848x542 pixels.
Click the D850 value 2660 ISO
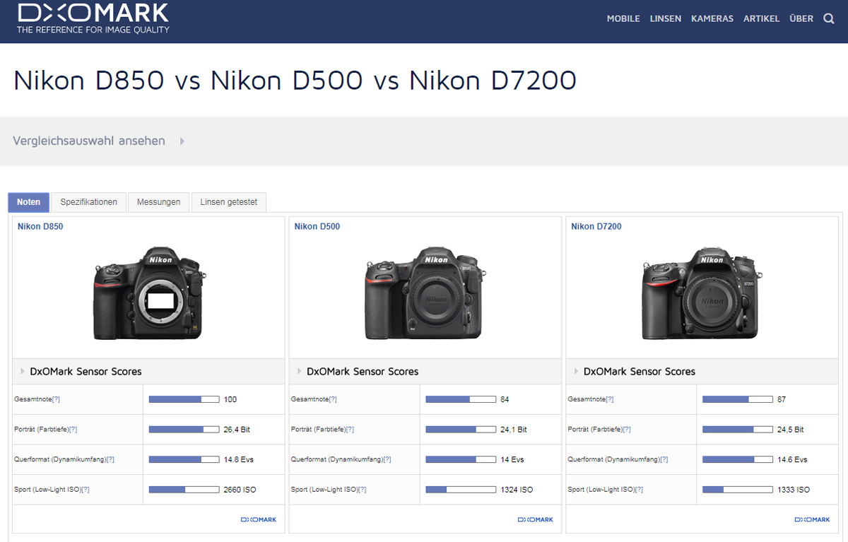pos(240,490)
